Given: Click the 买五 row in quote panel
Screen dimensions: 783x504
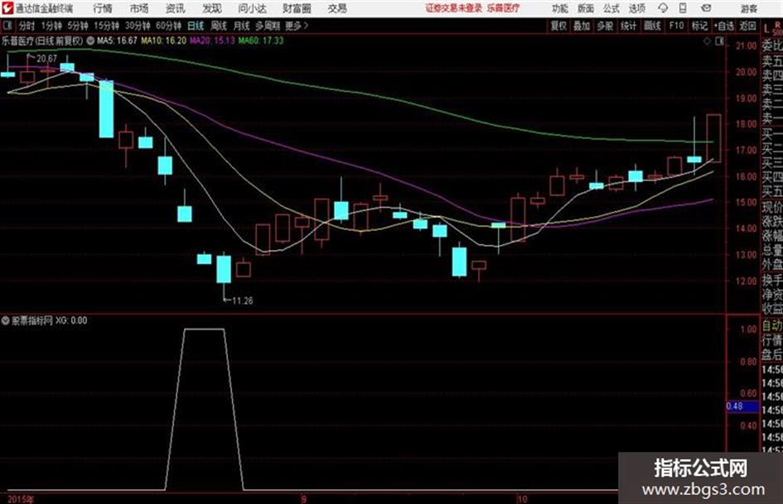Looking at the screenshot, I should point(772,191).
